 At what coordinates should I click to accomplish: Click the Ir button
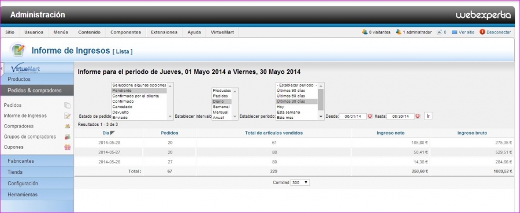(428, 116)
